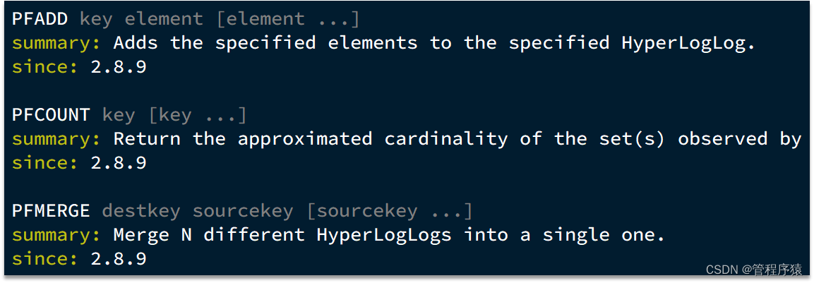
Task: Click the PFADD command name
Action: 40,19
